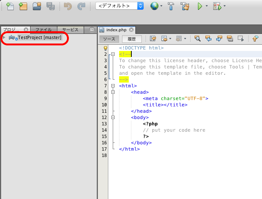
Task: Open the Debug Project dropdown arrow
Action: pos(224,6)
